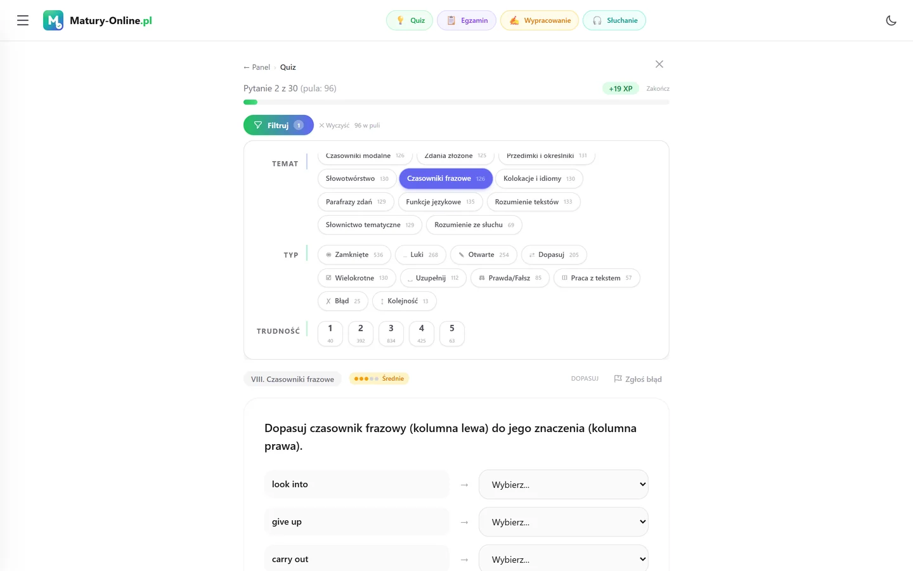Click the quiz progress bar

click(x=456, y=102)
